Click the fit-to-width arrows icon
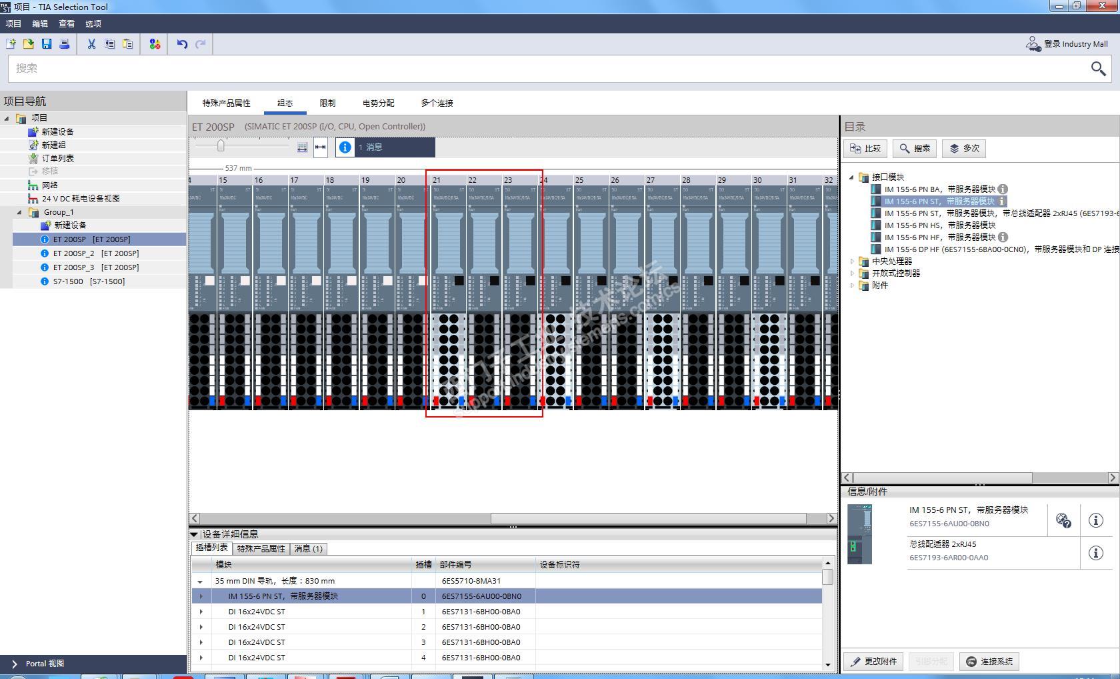1120x679 pixels. coord(321,147)
